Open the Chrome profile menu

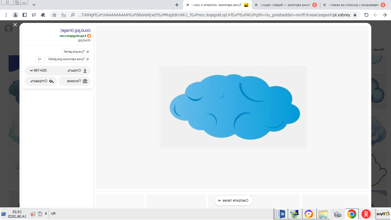(x=15, y=15)
